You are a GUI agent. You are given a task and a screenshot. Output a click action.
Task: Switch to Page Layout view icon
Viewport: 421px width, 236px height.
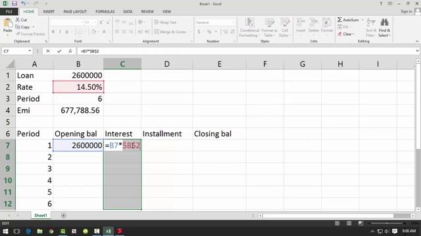(349, 223)
